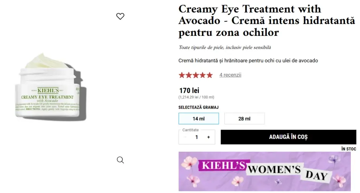Select the 14 ml size option
This screenshot has height=193, width=360.
[198, 119]
